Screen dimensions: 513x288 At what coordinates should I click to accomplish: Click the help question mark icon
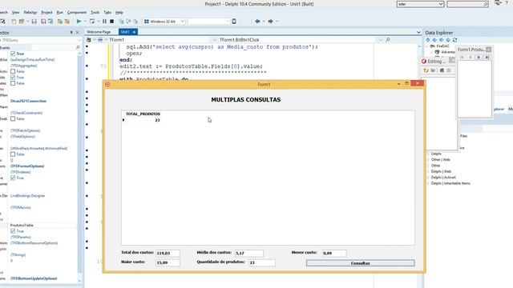[507, 2]
